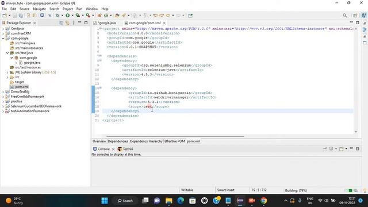Click the Coverage run toolbar icon
The image size is (368, 207).
pyautogui.click(x=78, y=16)
